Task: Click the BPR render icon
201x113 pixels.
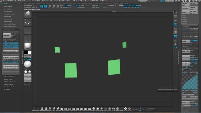Action: coord(175,13)
